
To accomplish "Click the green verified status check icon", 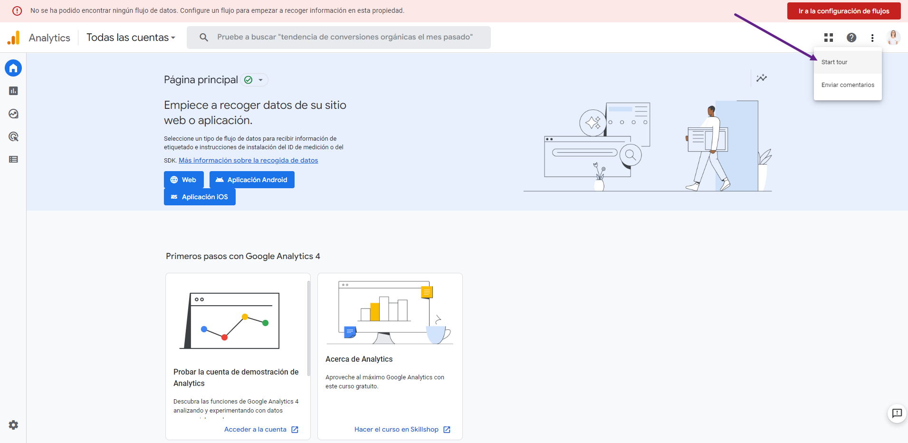I will pos(248,80).
